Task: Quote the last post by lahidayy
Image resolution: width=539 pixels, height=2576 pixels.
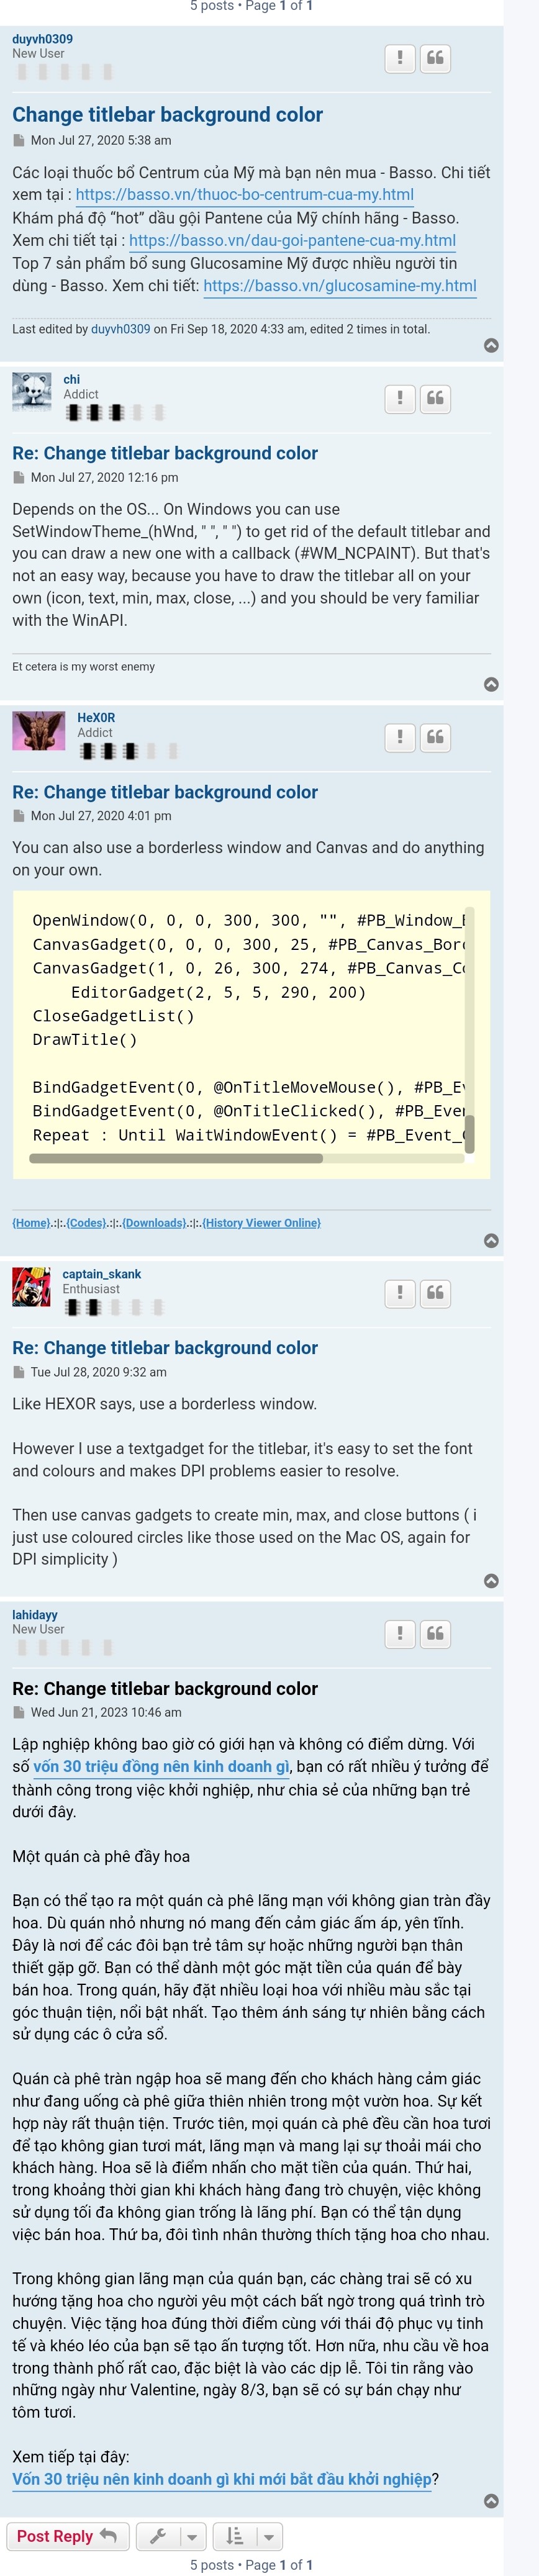Action: point(435,1633)
